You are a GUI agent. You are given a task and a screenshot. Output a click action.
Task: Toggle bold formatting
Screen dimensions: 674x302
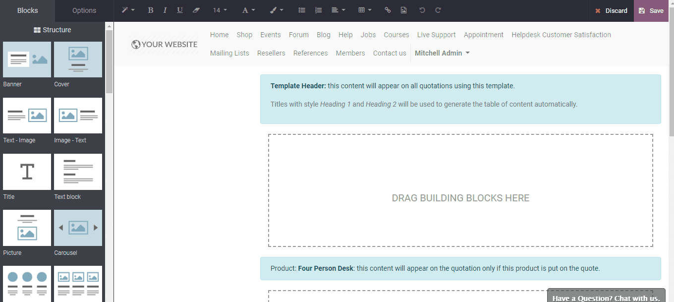point(151,10)
